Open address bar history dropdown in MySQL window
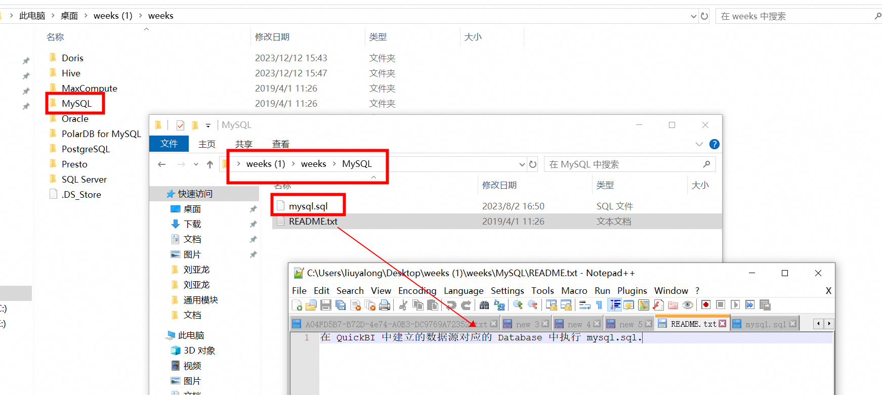This screenshot has width=882, height=395. click(522, 164)
